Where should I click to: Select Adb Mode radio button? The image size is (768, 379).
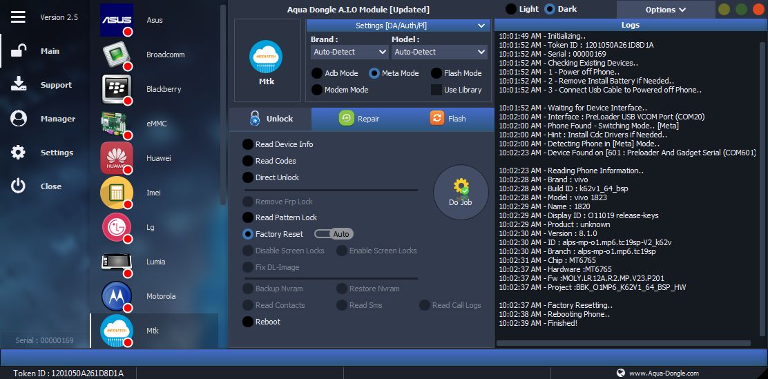tap(317, 73)
